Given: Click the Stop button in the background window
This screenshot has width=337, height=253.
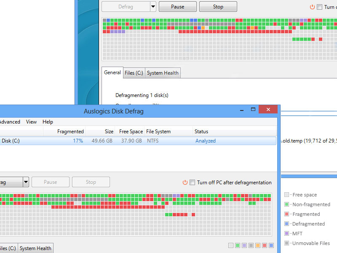Looking at the screenshot, I should [x=218, y=7].
